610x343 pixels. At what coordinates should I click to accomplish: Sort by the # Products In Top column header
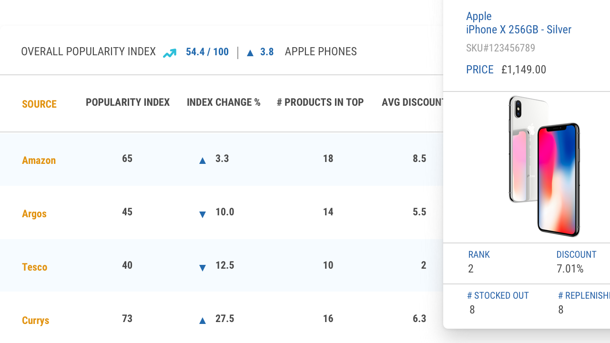click(320, 102)
